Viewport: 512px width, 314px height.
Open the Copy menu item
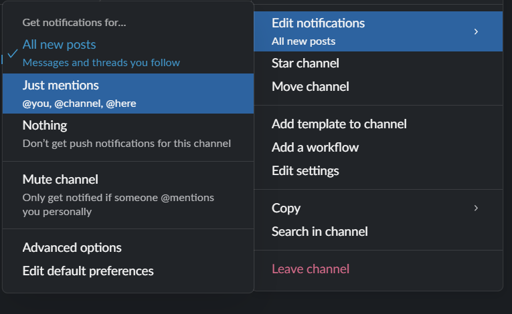pyautogui.click(x=286, y=208)
